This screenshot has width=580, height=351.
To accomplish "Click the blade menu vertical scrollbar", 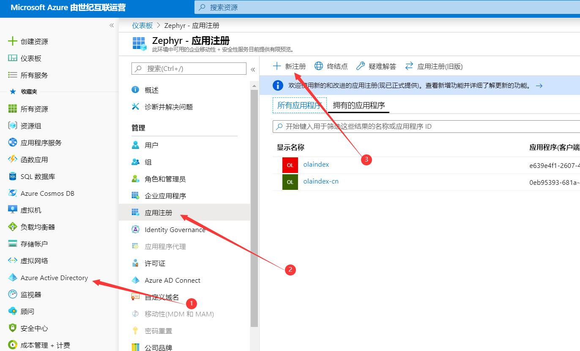I will pyautogui.click(x=254, y=209).
